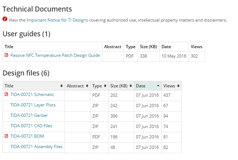Toggle the Date column sort dropdown arrow
The image size is (238, 160).
coord(158,86)
